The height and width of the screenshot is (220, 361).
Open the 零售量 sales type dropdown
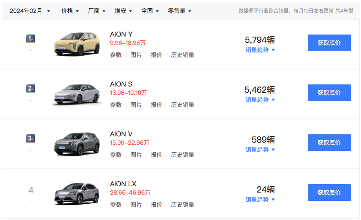179,11
